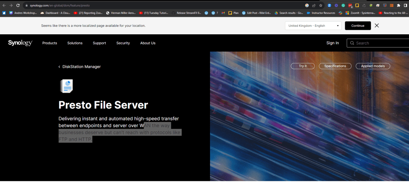
Task: Go back to previous page
Action: [4, 5]
